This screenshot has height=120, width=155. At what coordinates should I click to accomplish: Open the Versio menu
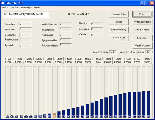pos(37,7)
